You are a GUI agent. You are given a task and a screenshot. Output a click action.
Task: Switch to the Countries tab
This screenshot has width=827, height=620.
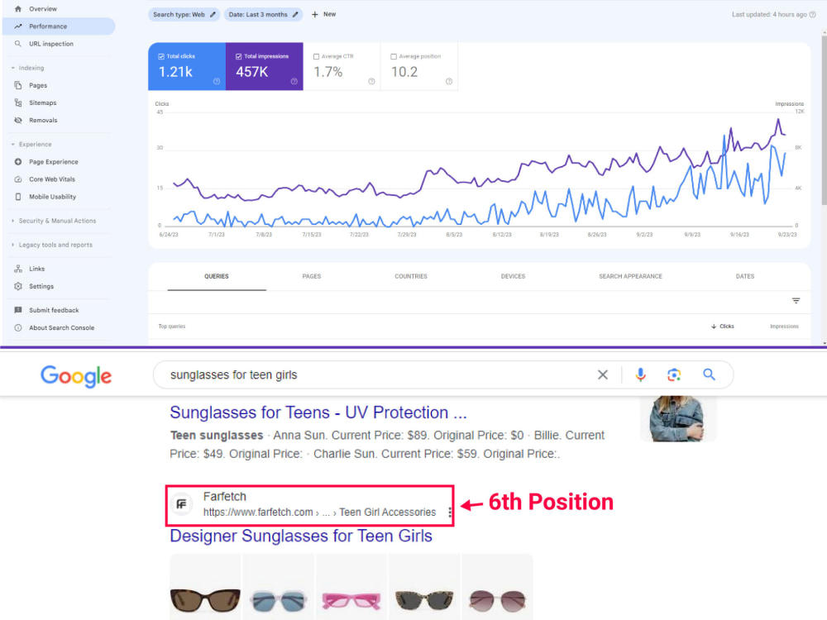411,276
